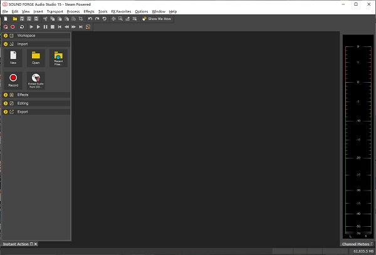Click the channel level meter display
The height and width of the screenshot is (255, 376).
(358, 137)
